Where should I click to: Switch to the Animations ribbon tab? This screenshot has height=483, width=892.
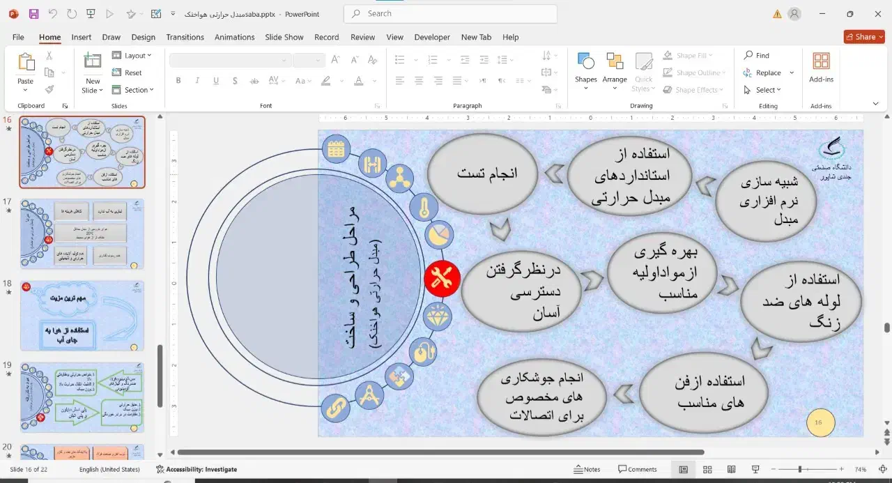(234, 37)
